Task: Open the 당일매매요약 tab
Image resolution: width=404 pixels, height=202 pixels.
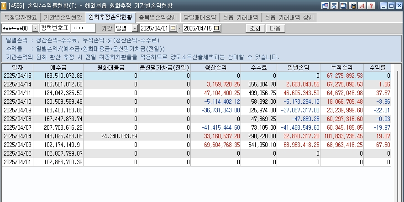Action: tap(199, 17)
